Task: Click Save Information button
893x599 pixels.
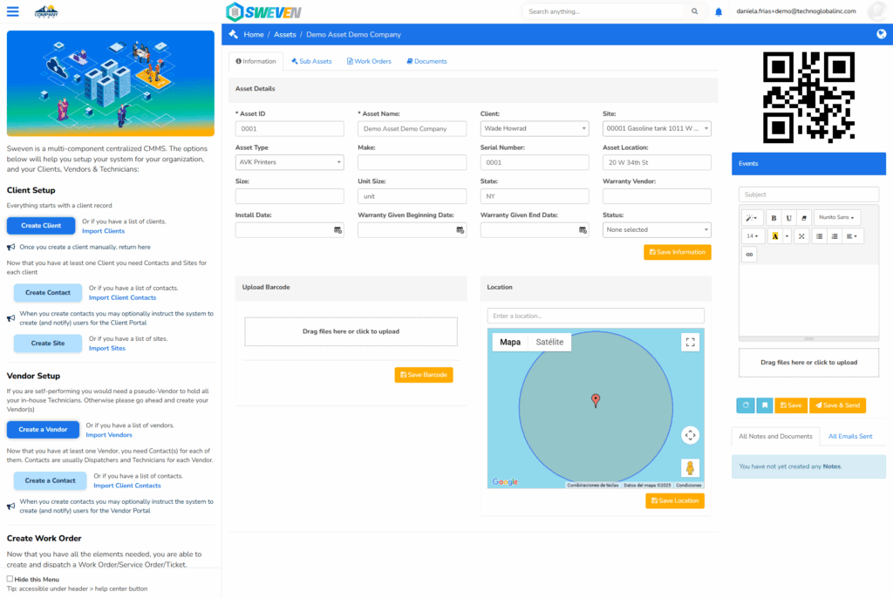Action: click(677, 252)
